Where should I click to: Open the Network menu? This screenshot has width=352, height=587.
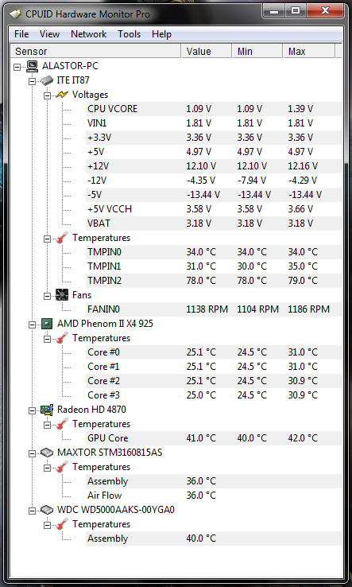89,34
